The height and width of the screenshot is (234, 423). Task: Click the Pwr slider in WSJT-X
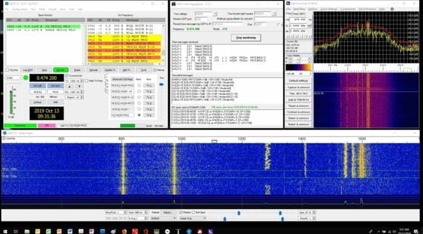click(x=162, y=85)
